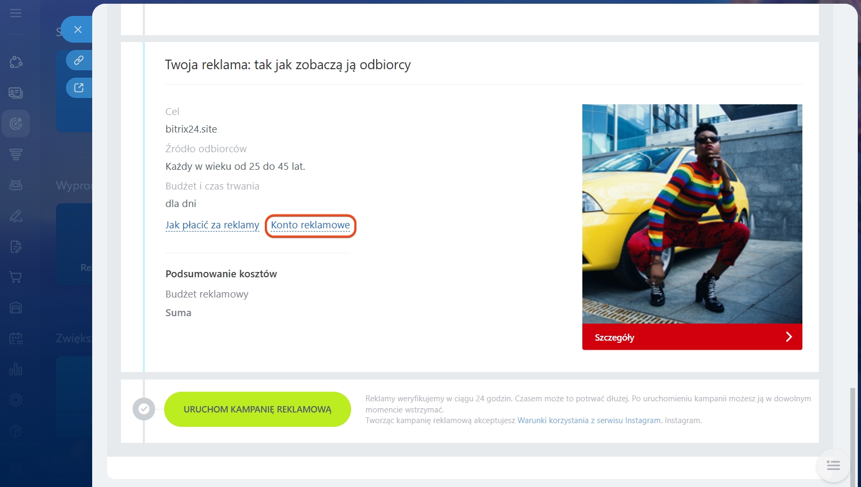Open the sales funnel icon in sidebar
Screen dimensions: 861x487
[16, 154]
